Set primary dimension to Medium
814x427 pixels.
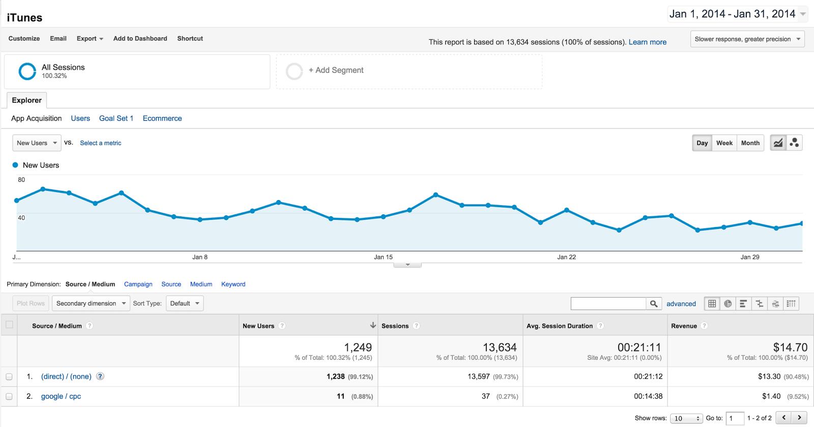pos(201,284)
